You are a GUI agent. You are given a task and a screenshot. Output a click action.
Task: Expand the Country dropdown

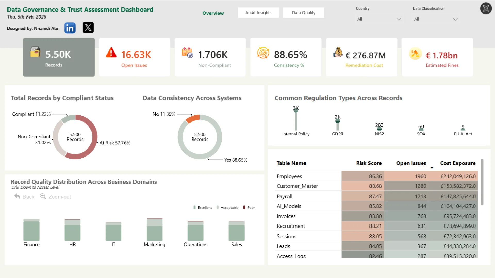tap(379, 19)
